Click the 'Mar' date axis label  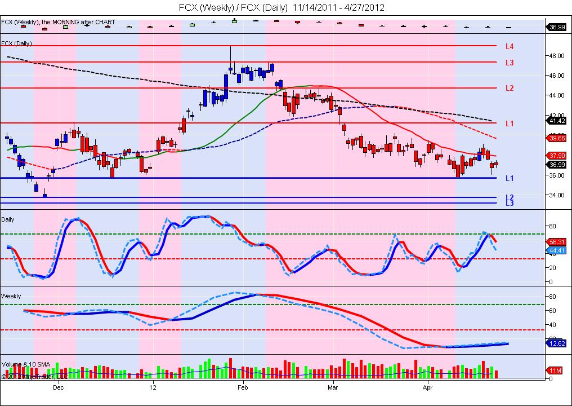333,387
